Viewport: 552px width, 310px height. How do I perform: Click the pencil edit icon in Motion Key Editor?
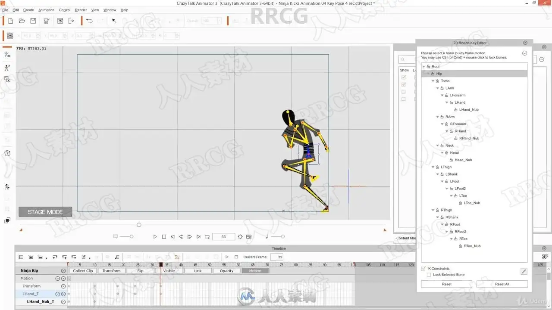coord(524,271)
